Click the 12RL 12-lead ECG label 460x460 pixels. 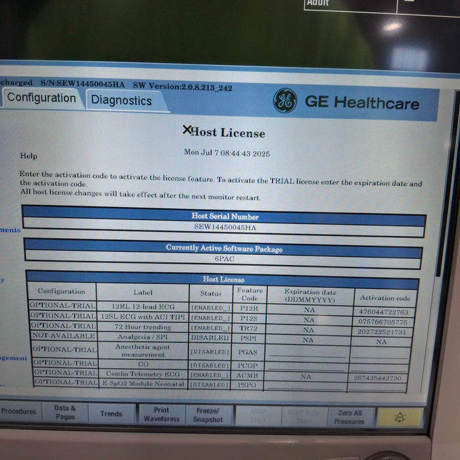pyautogui.click(x=143, y=307)
